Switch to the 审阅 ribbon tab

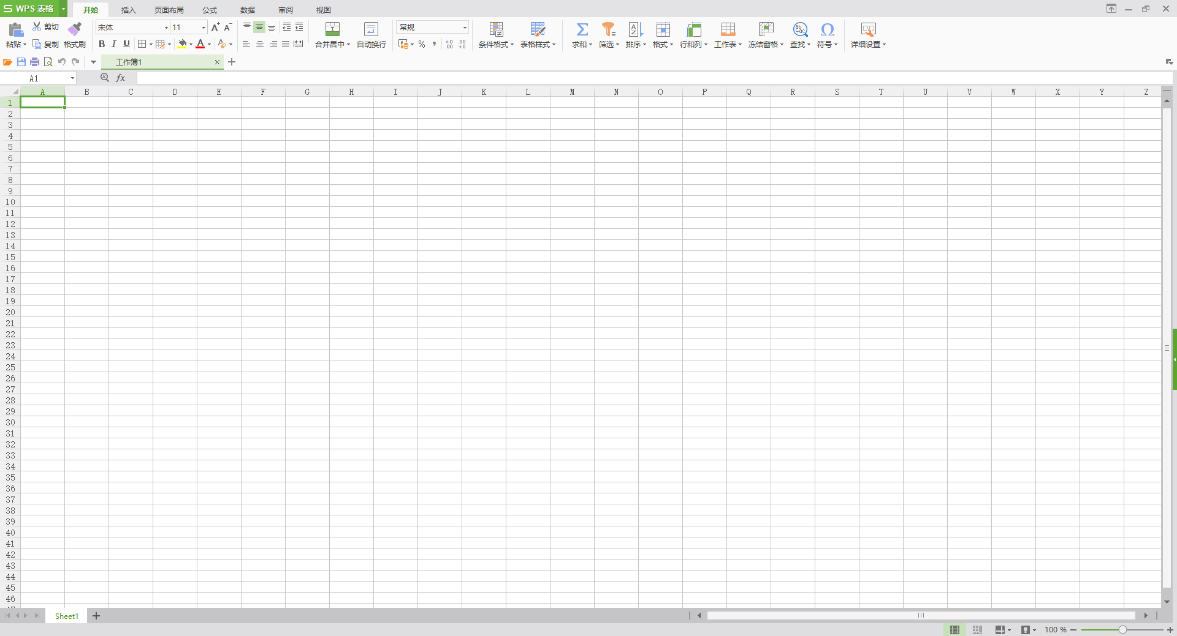pyautogui.click(x=286, y=10)
